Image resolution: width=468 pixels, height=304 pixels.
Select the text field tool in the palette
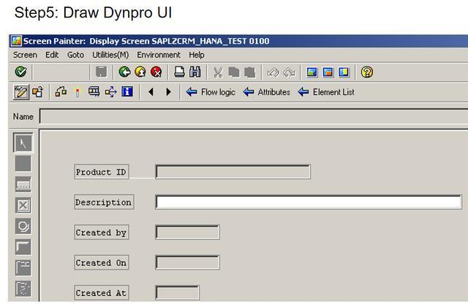[x=23, y=164]
